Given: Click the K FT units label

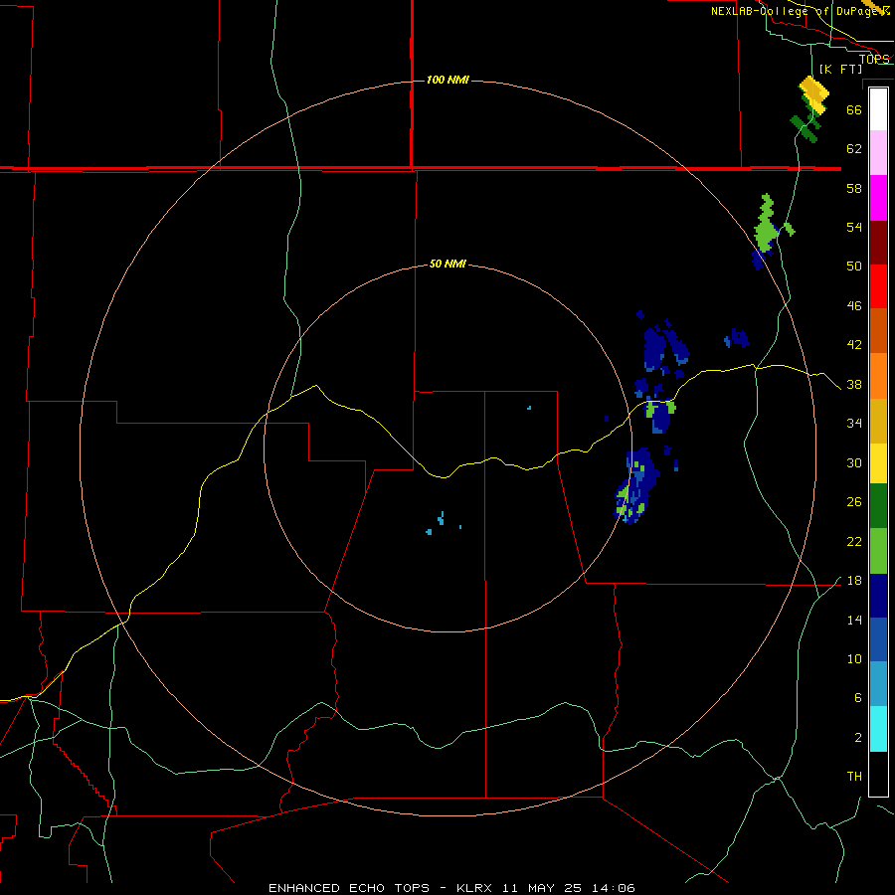Looking at the screenshot, I should click(840, 69).
